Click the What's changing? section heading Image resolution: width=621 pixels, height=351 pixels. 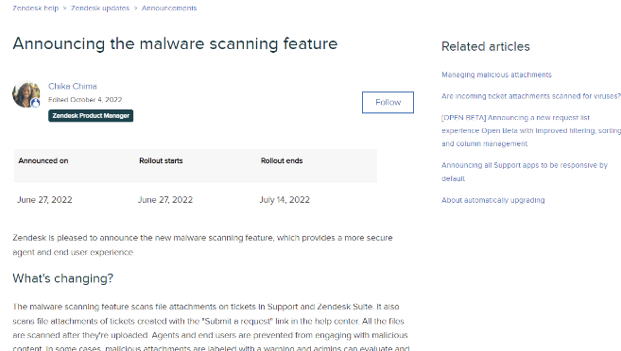pyautogui.click(x=63, y=278)
